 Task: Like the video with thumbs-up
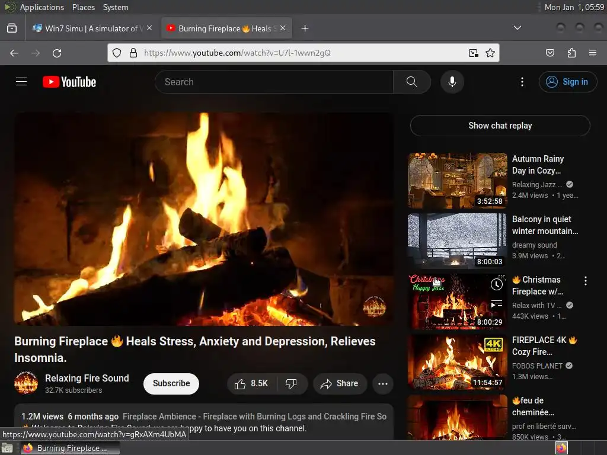251,383
